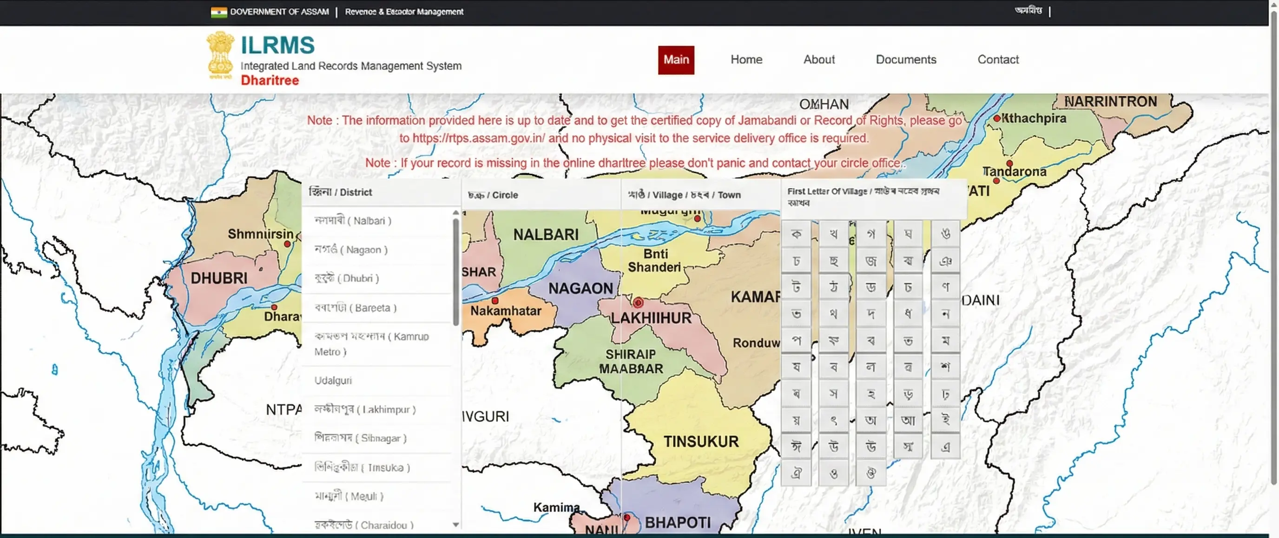Click the Government of Assam flag icon
Image resolution: width=1279 pixels, height=538 pixels.
pyautogui.click(x=218, y=11)
